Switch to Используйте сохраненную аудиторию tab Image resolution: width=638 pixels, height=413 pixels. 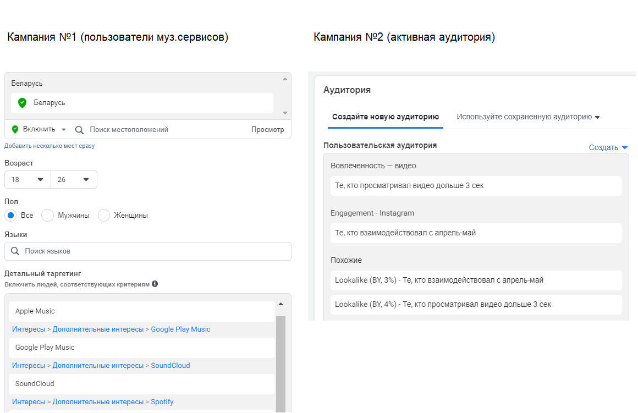tap(528, 117)
